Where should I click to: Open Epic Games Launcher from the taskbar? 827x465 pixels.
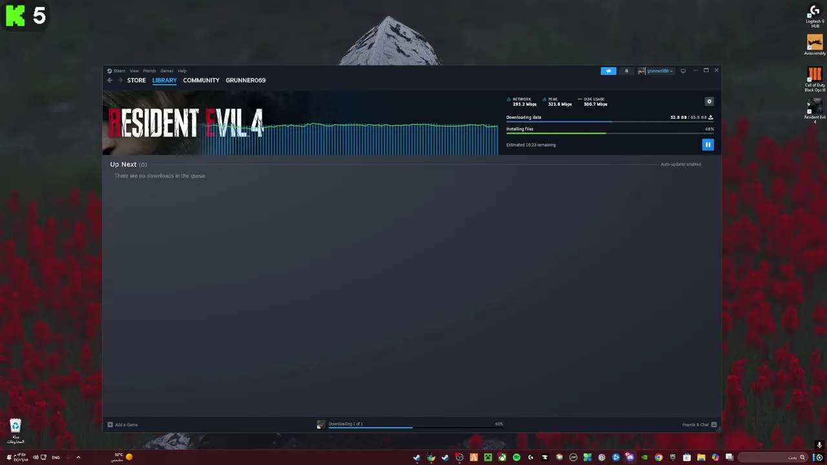click(673, 457)
